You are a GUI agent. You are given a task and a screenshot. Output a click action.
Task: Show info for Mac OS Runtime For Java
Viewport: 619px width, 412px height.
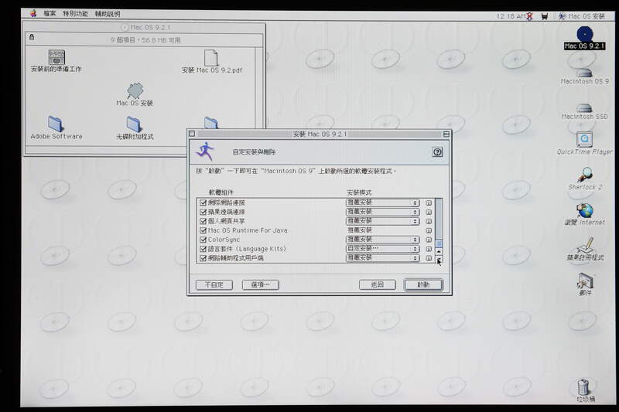point(429,230)
